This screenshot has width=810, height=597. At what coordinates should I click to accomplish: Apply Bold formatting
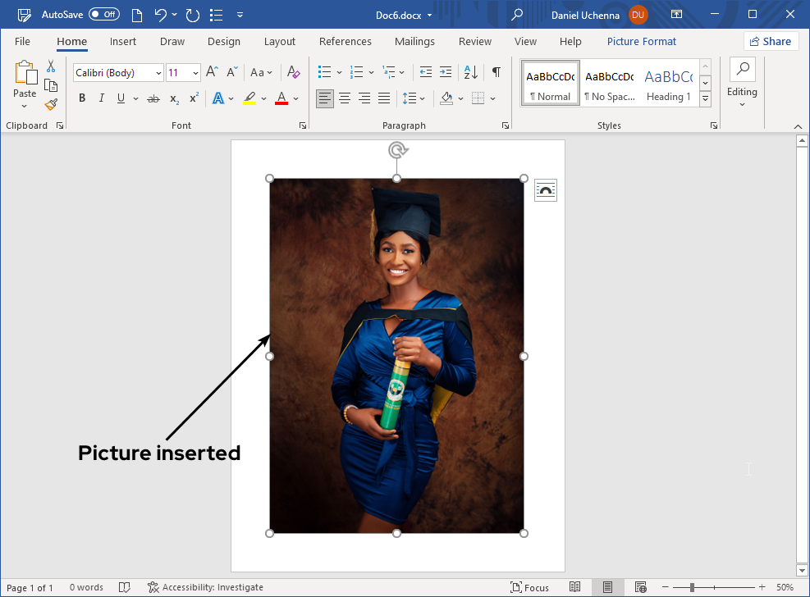[x=82, y=98]
